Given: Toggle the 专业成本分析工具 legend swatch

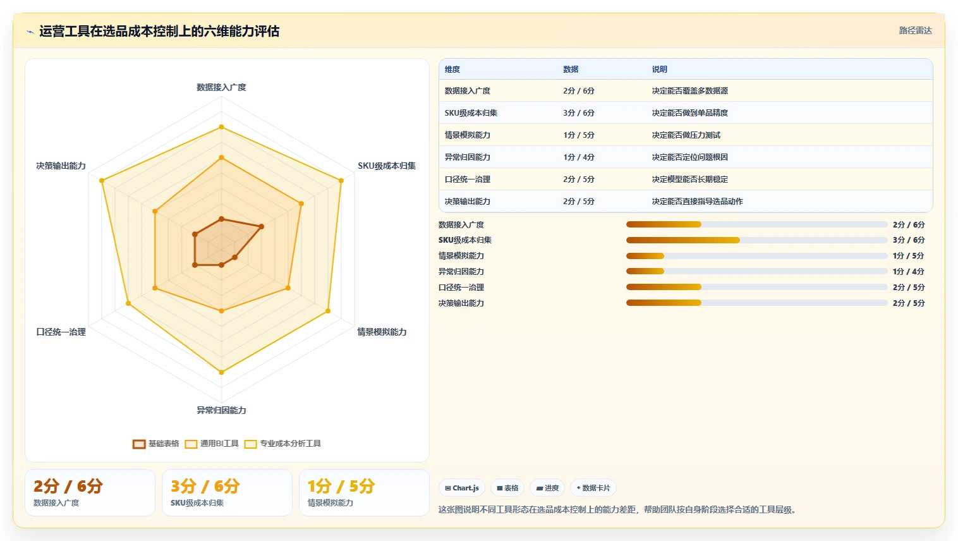Looking at the screenshot, I should 251,444.
